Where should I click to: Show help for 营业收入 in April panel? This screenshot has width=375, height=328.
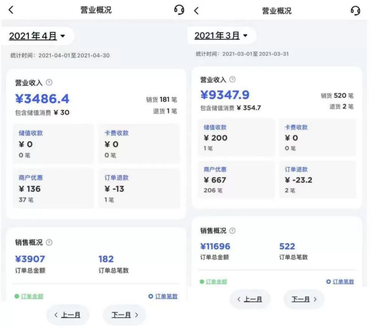point(49,83)
